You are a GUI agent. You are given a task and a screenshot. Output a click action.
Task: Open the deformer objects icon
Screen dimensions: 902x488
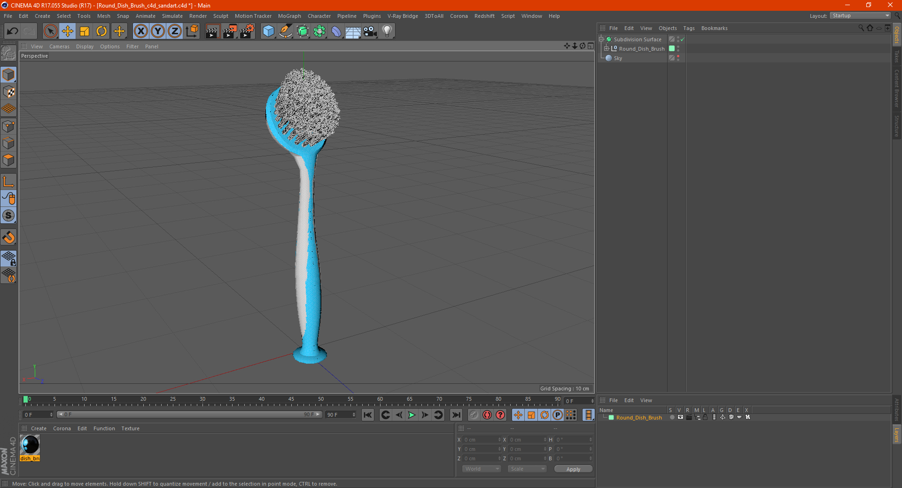[x=336, y=31]
